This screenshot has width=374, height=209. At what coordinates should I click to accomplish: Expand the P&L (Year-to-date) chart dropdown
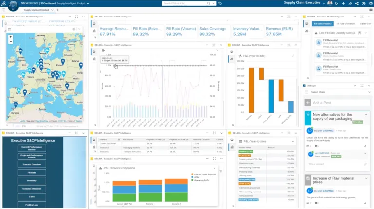(292, 56)
